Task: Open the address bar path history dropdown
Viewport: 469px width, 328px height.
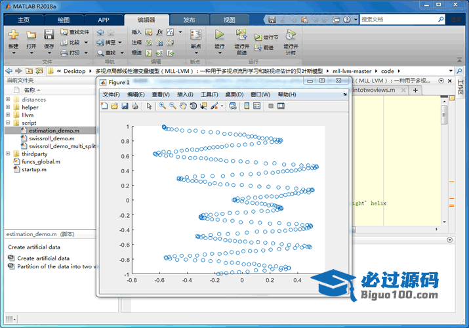Action: 451,71
